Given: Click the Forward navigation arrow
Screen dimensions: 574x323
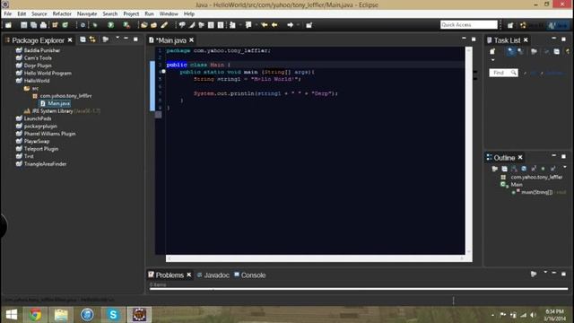Looking at the screenshot, I should (x=291, y=25).
